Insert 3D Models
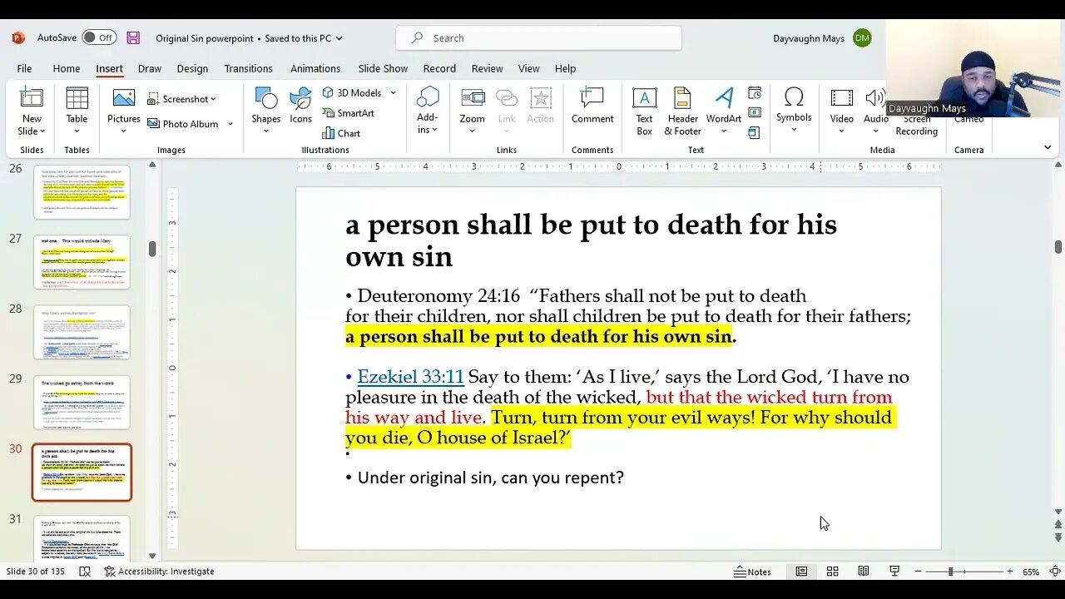 (x=352, y=92)
